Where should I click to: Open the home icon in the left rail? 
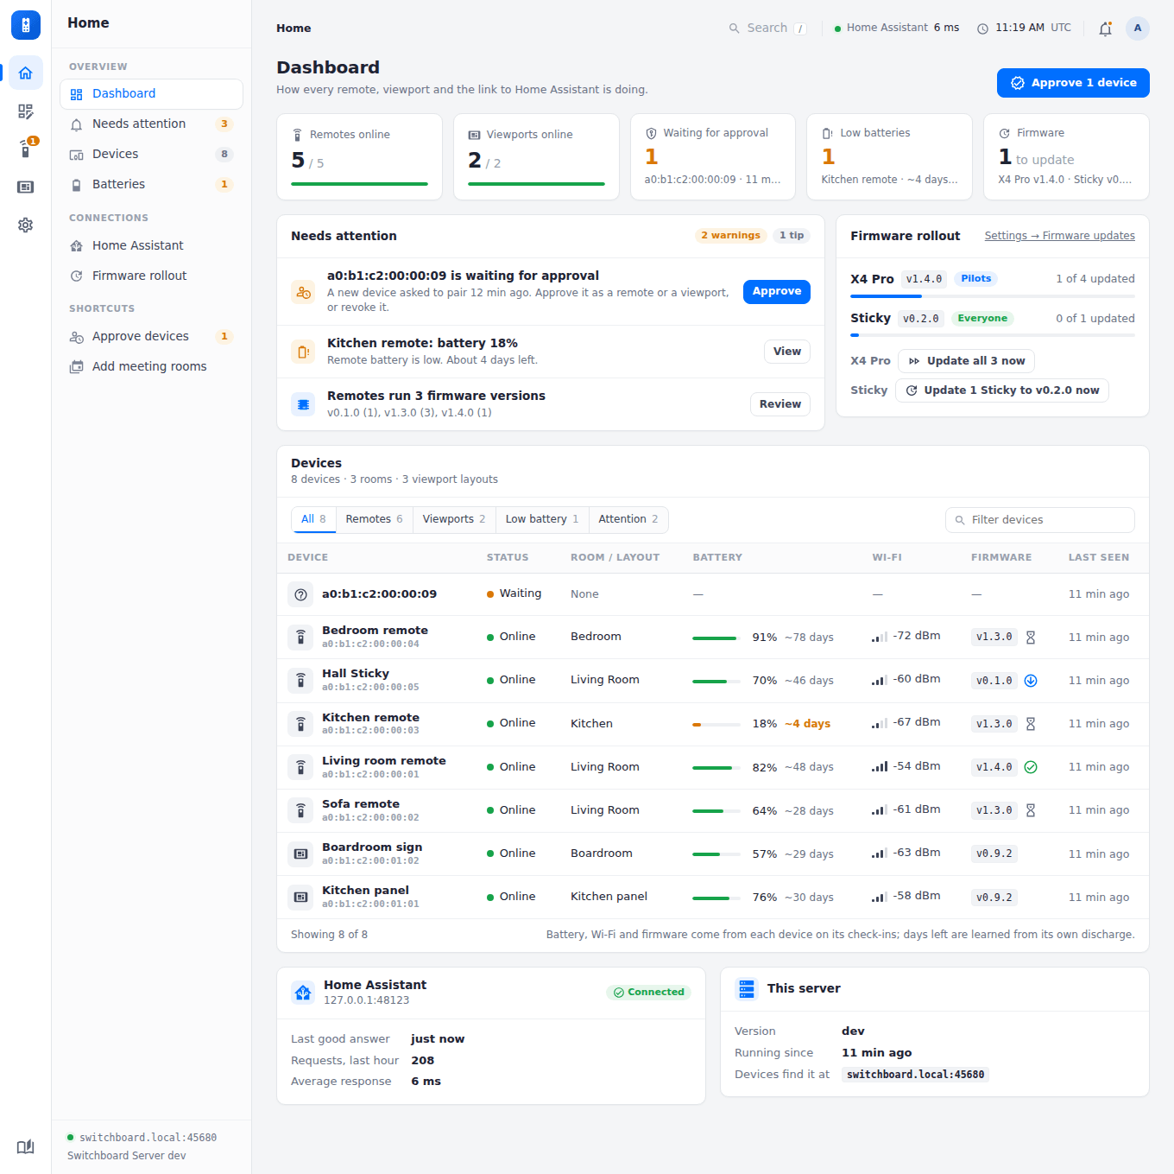pyautogui.click(x=26, y=73)
